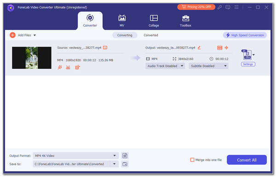The width and height of the screenshot is (276, 177).
Task: Click the Convert All button
Action: [x=247, y=160]
